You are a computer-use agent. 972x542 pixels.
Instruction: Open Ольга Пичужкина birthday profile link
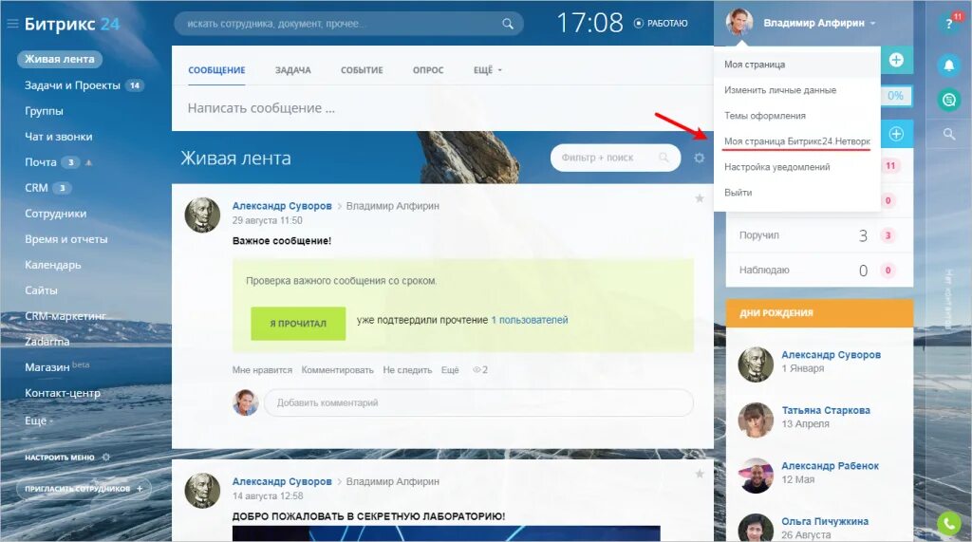pos(825,521)
